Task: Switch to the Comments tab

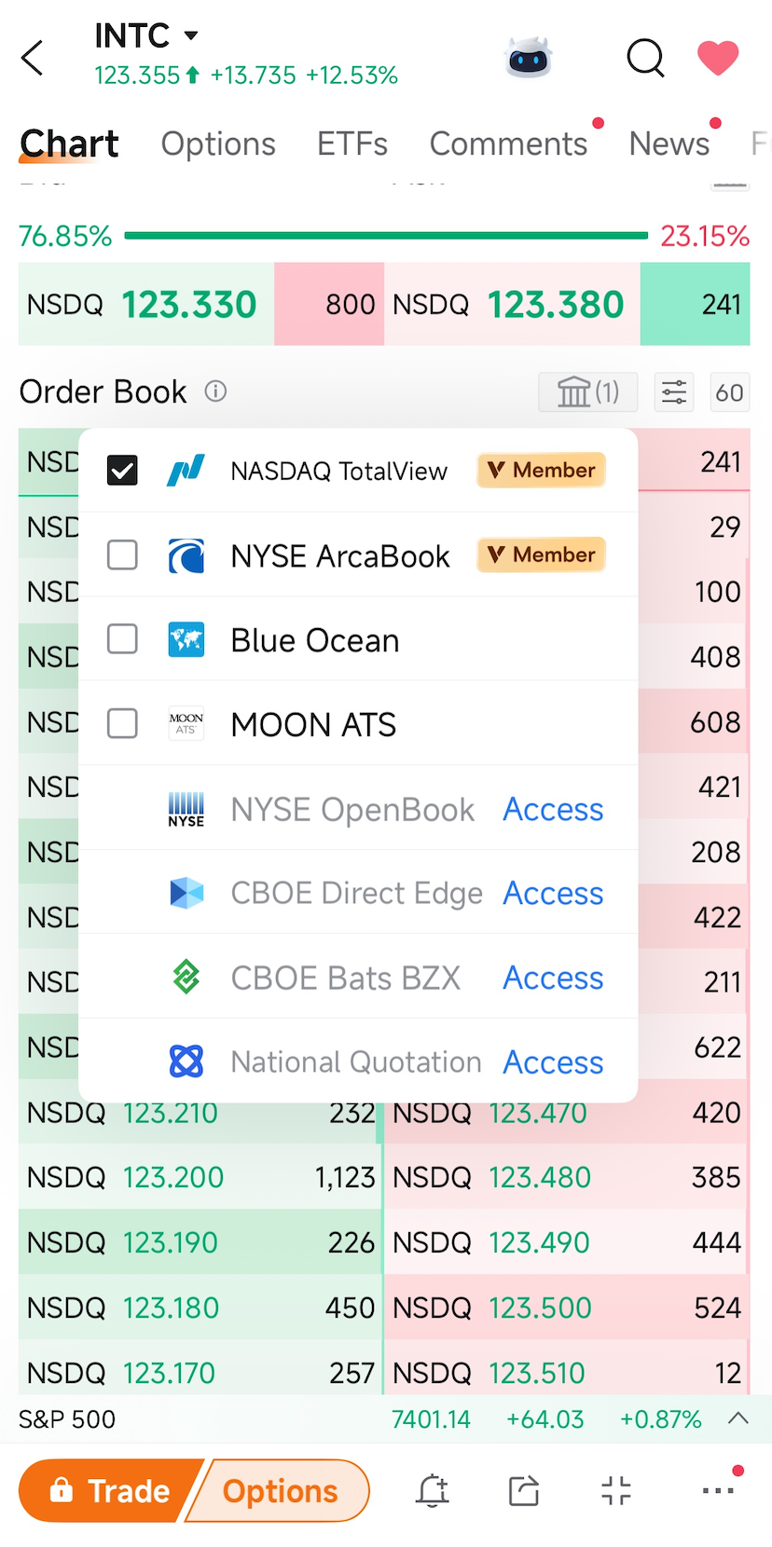Action: coord(508,144)
